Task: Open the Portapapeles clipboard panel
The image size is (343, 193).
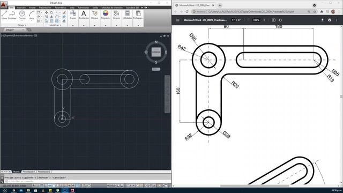Action: (138, 15)
